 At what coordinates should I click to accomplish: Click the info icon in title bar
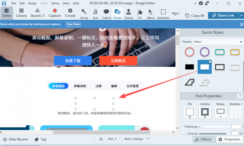click(x=201, y=3)
